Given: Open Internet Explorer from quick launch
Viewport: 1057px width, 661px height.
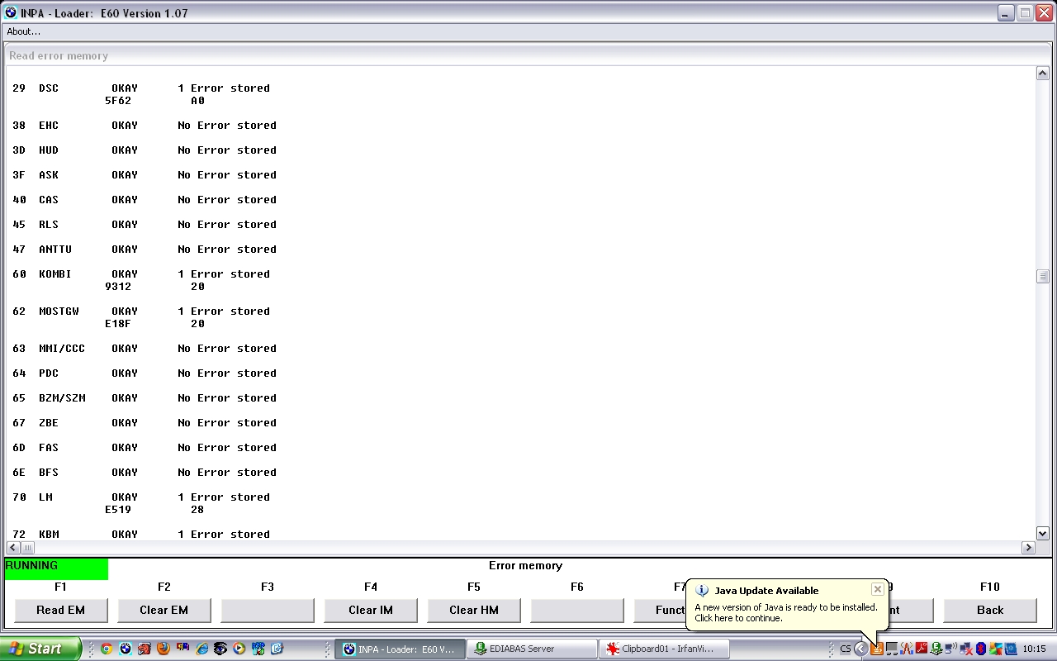Looking at the screenshot, I should [x=201, y=649].
